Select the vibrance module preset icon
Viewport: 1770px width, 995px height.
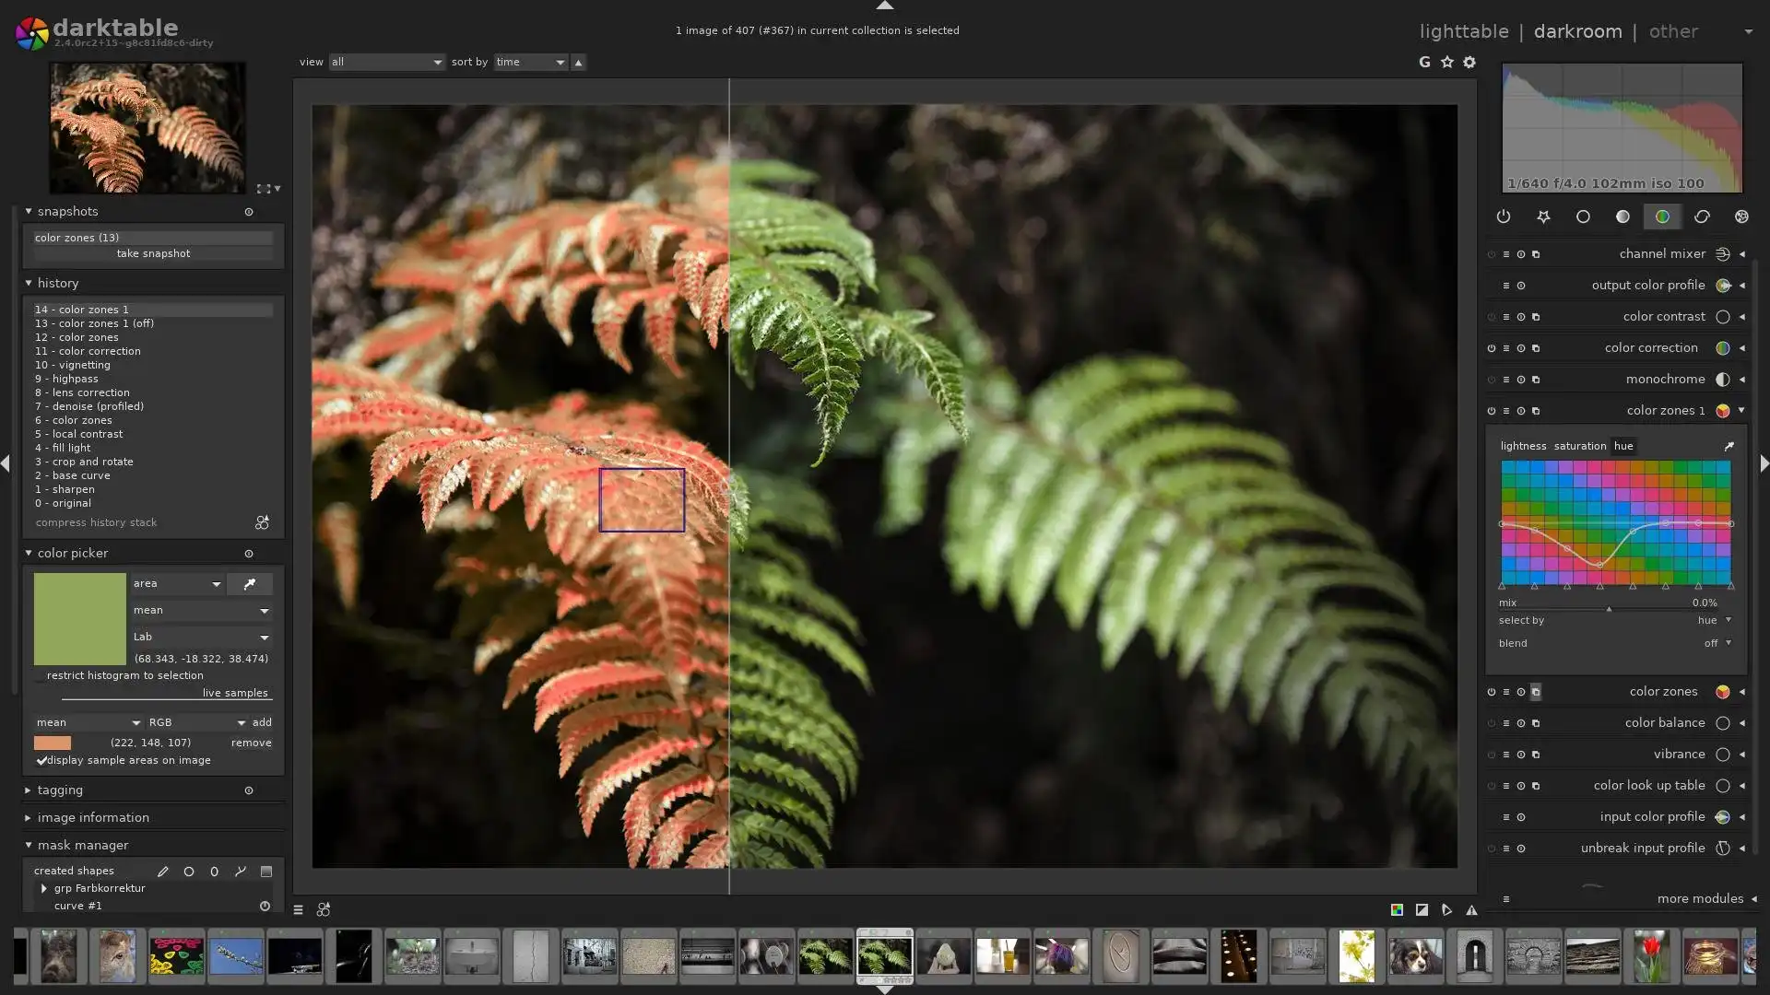(x=1506, y=755)
